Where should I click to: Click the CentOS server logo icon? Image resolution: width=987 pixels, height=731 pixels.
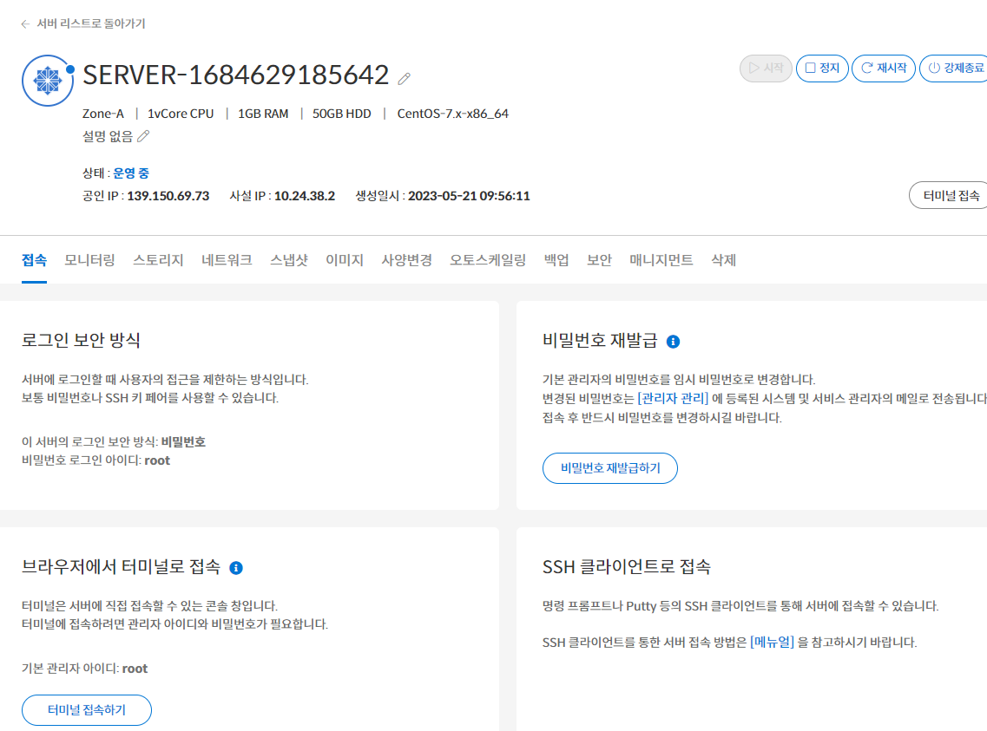coord(48,81)
